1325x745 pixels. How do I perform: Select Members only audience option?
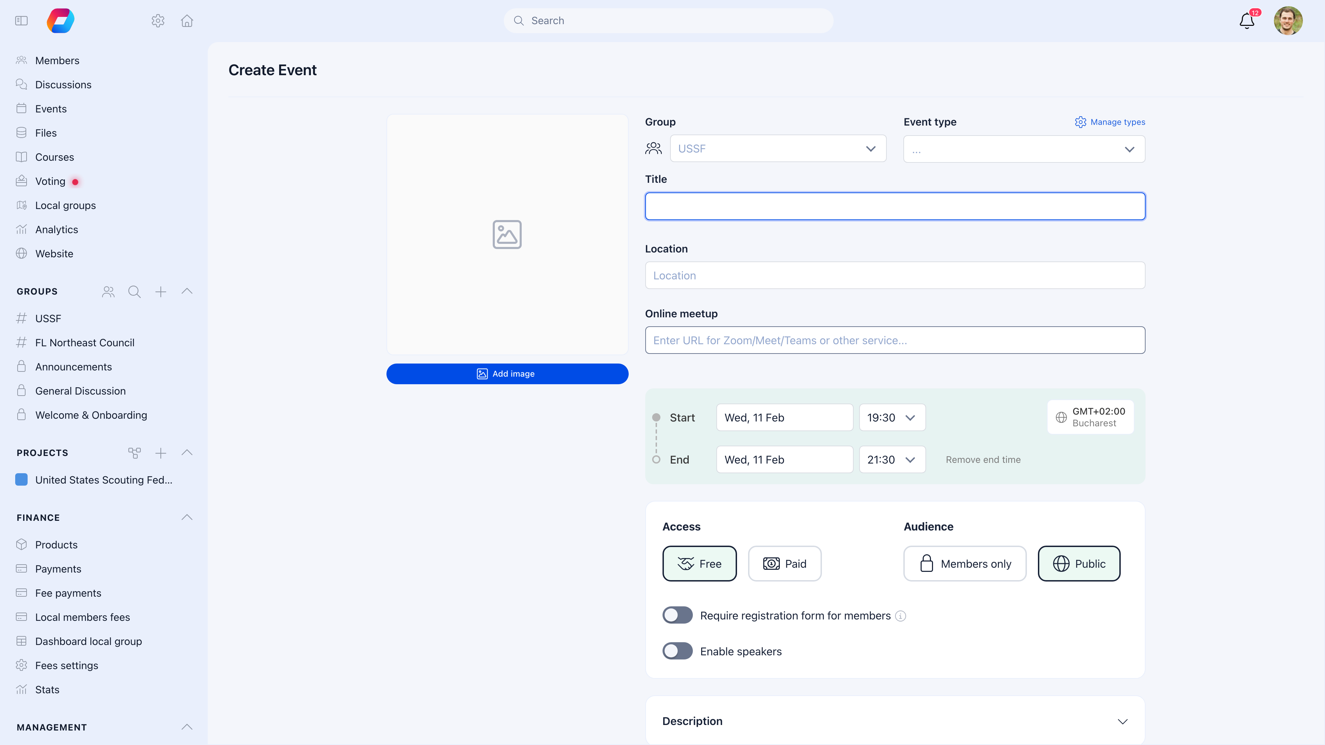pyautogui.click(x=965, y=564)
